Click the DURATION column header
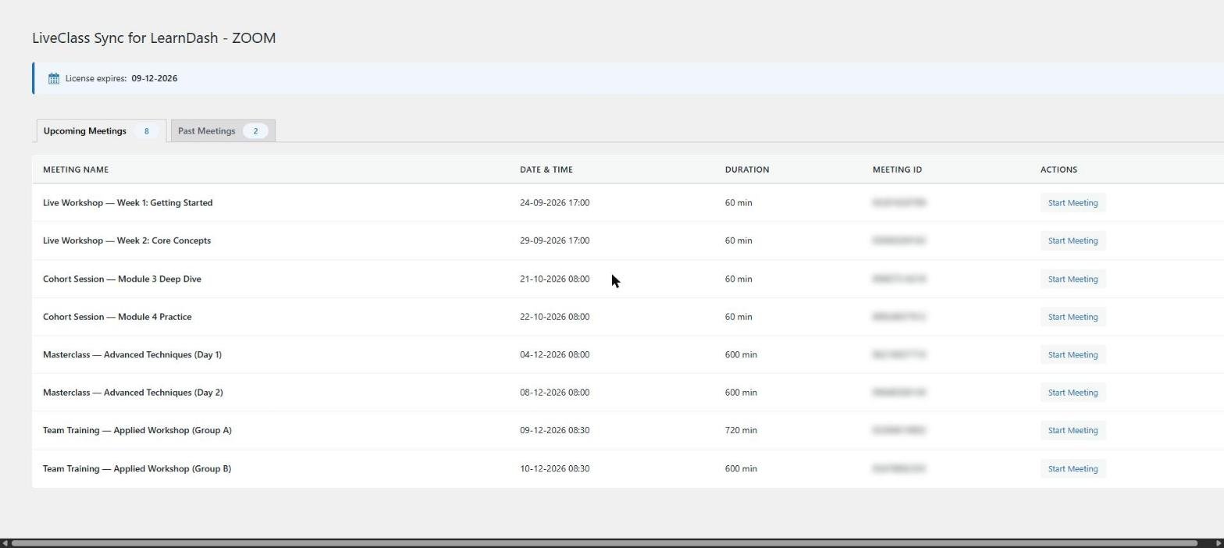The width and height of the screenshot is (1224, 548). [747, 169]
